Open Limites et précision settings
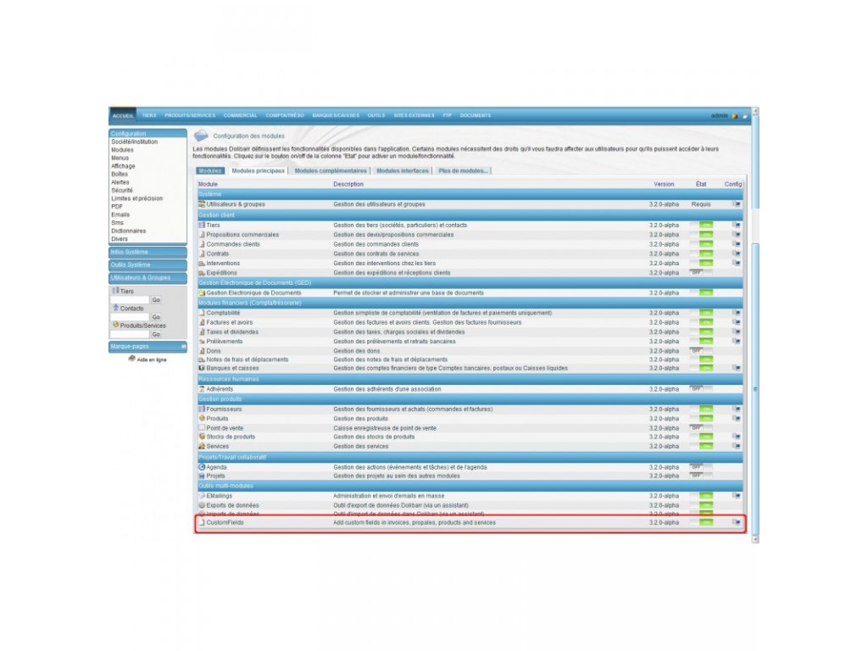 click(x=136, y=198)
